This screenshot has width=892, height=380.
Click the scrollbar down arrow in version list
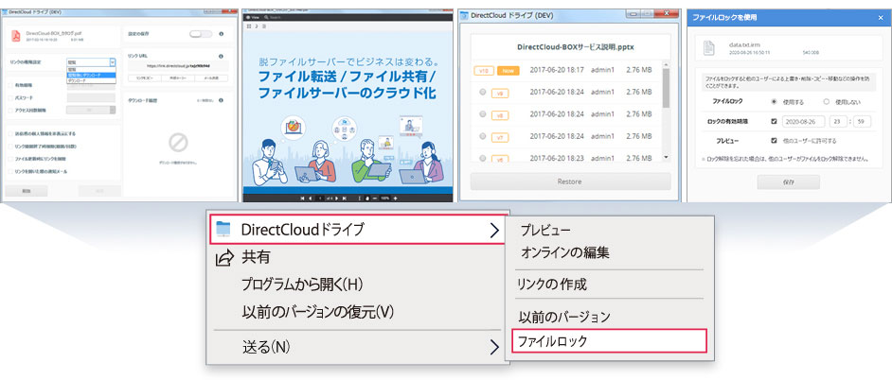[x=667, y=157]
